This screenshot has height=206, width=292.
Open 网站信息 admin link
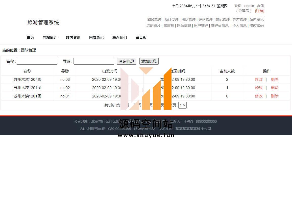(x=184, y=25)
